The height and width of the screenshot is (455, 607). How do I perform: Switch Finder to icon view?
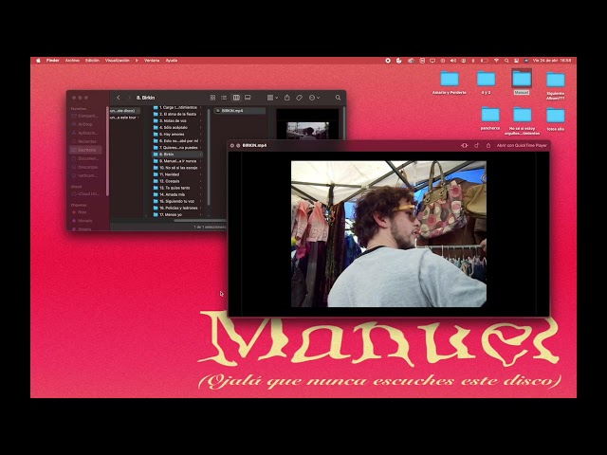pyautogui.click(x=212, y=98)
